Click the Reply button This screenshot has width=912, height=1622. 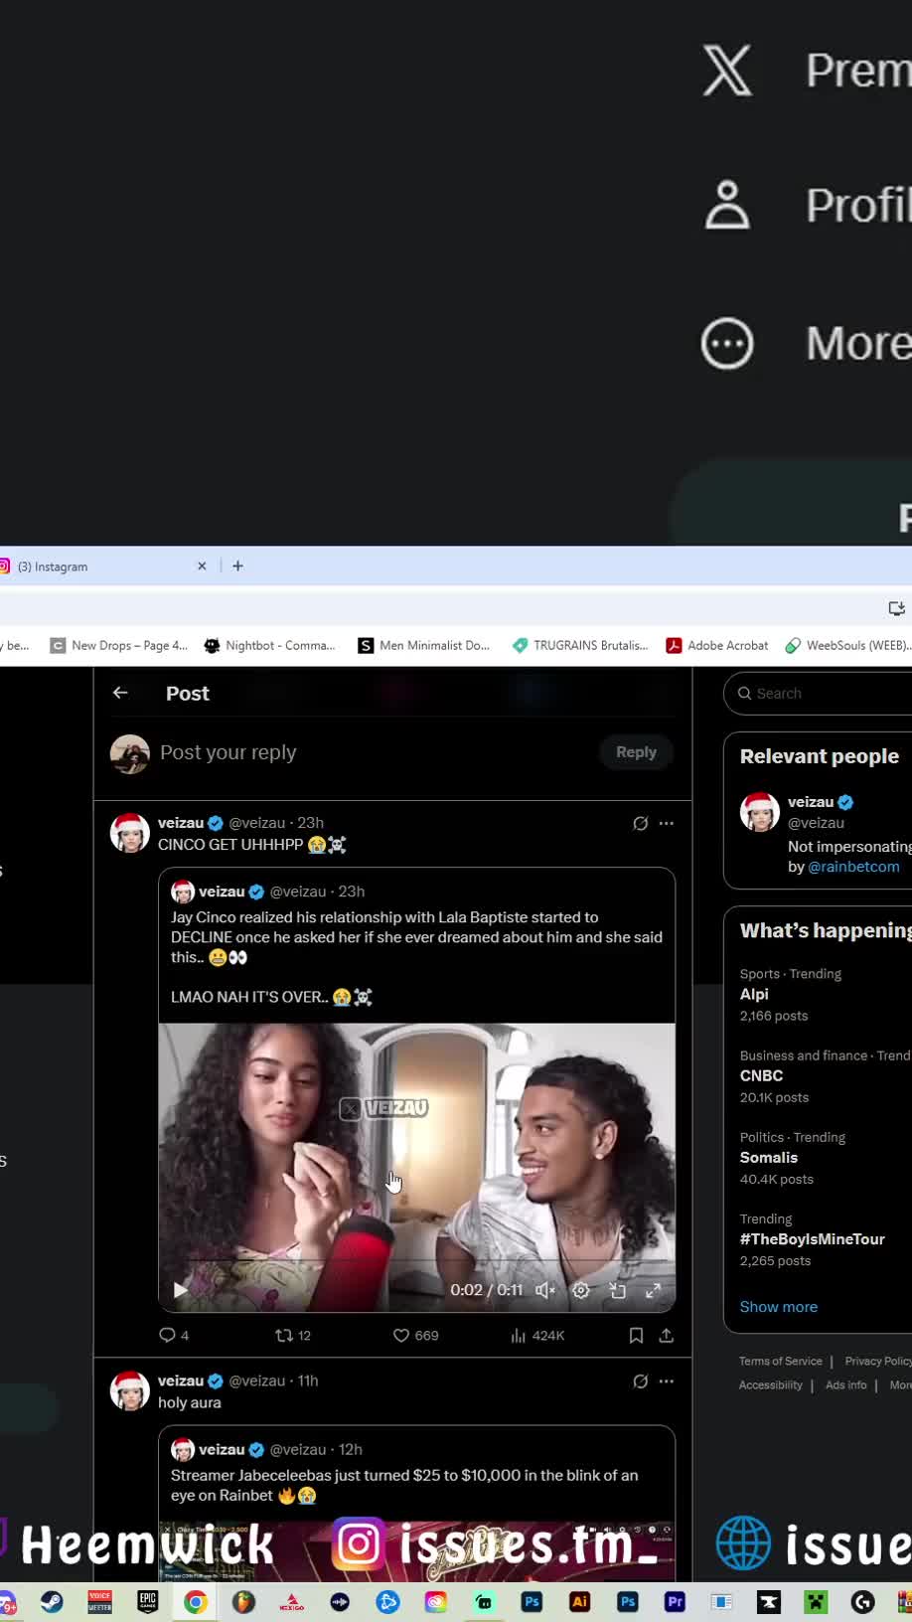tap(636, 752)
